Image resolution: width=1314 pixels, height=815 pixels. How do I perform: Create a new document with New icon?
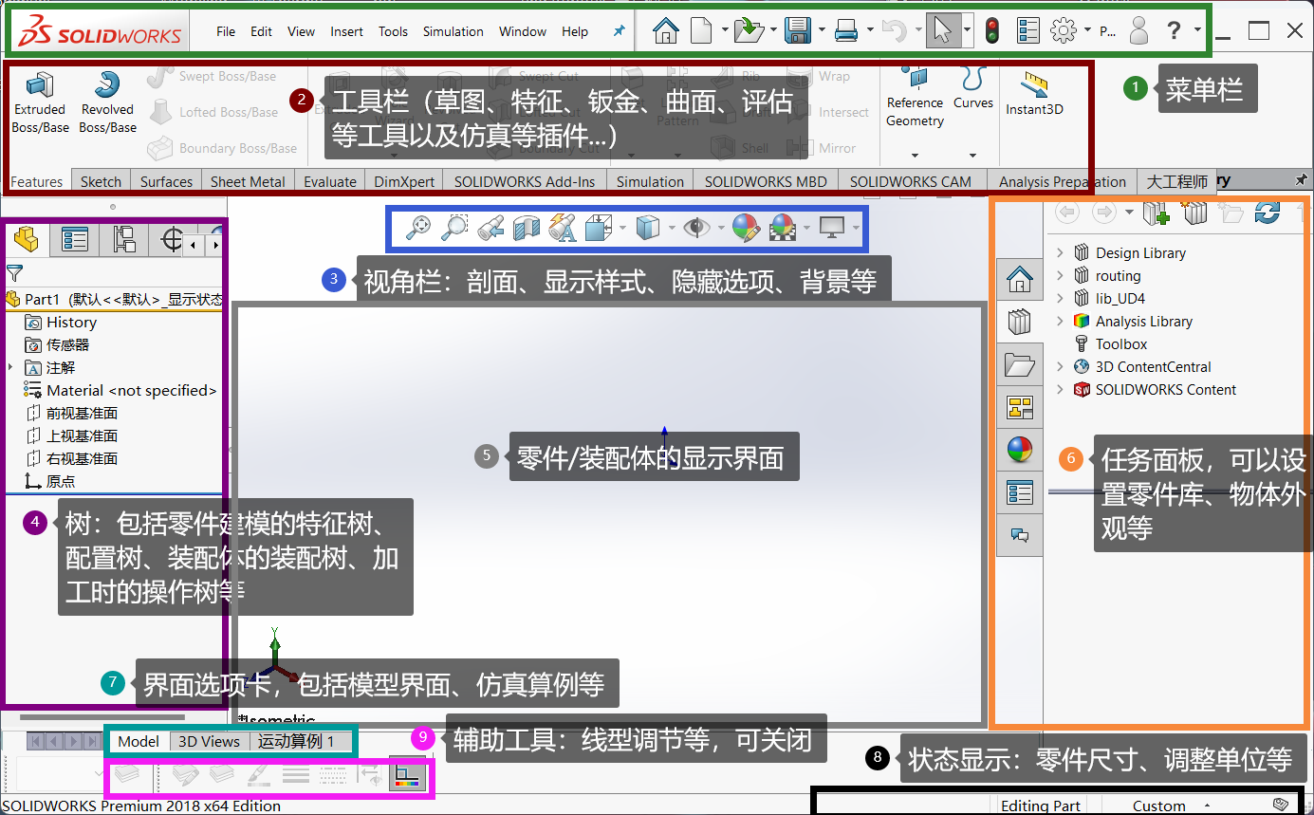700,31
